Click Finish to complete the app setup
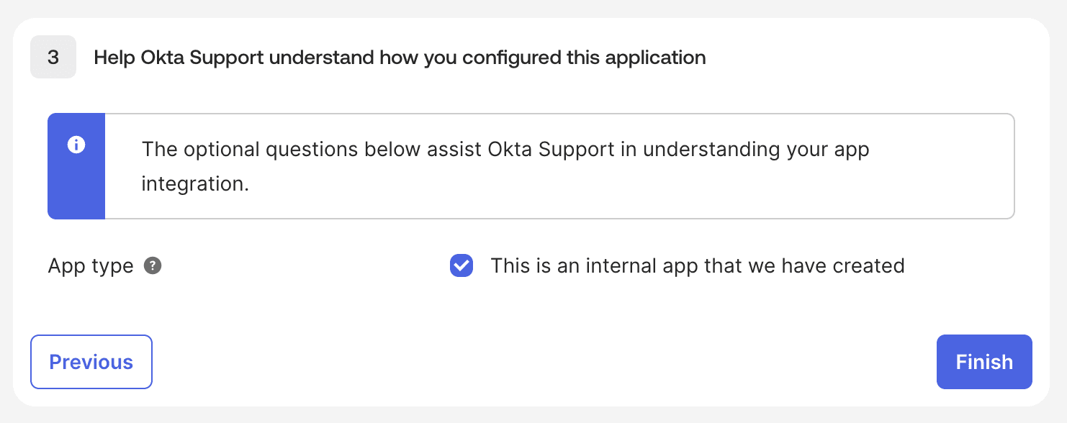1067x423 pixels. 983,362
